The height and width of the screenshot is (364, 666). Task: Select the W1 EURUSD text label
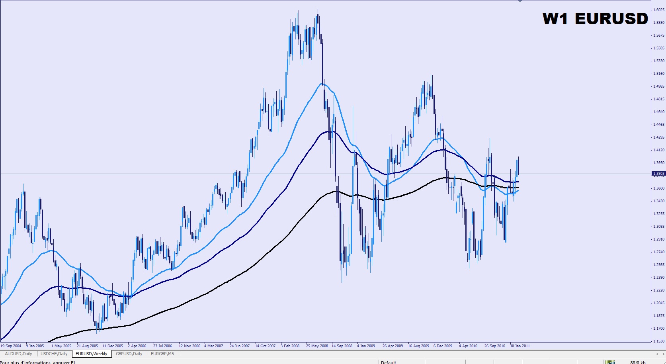(595, 19)
